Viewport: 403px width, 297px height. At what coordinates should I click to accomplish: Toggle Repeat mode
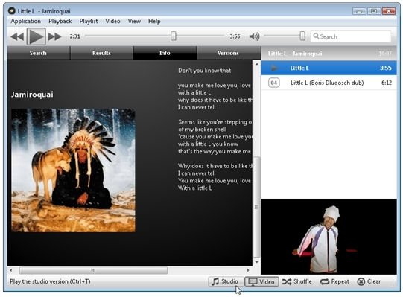click(335, 281)
